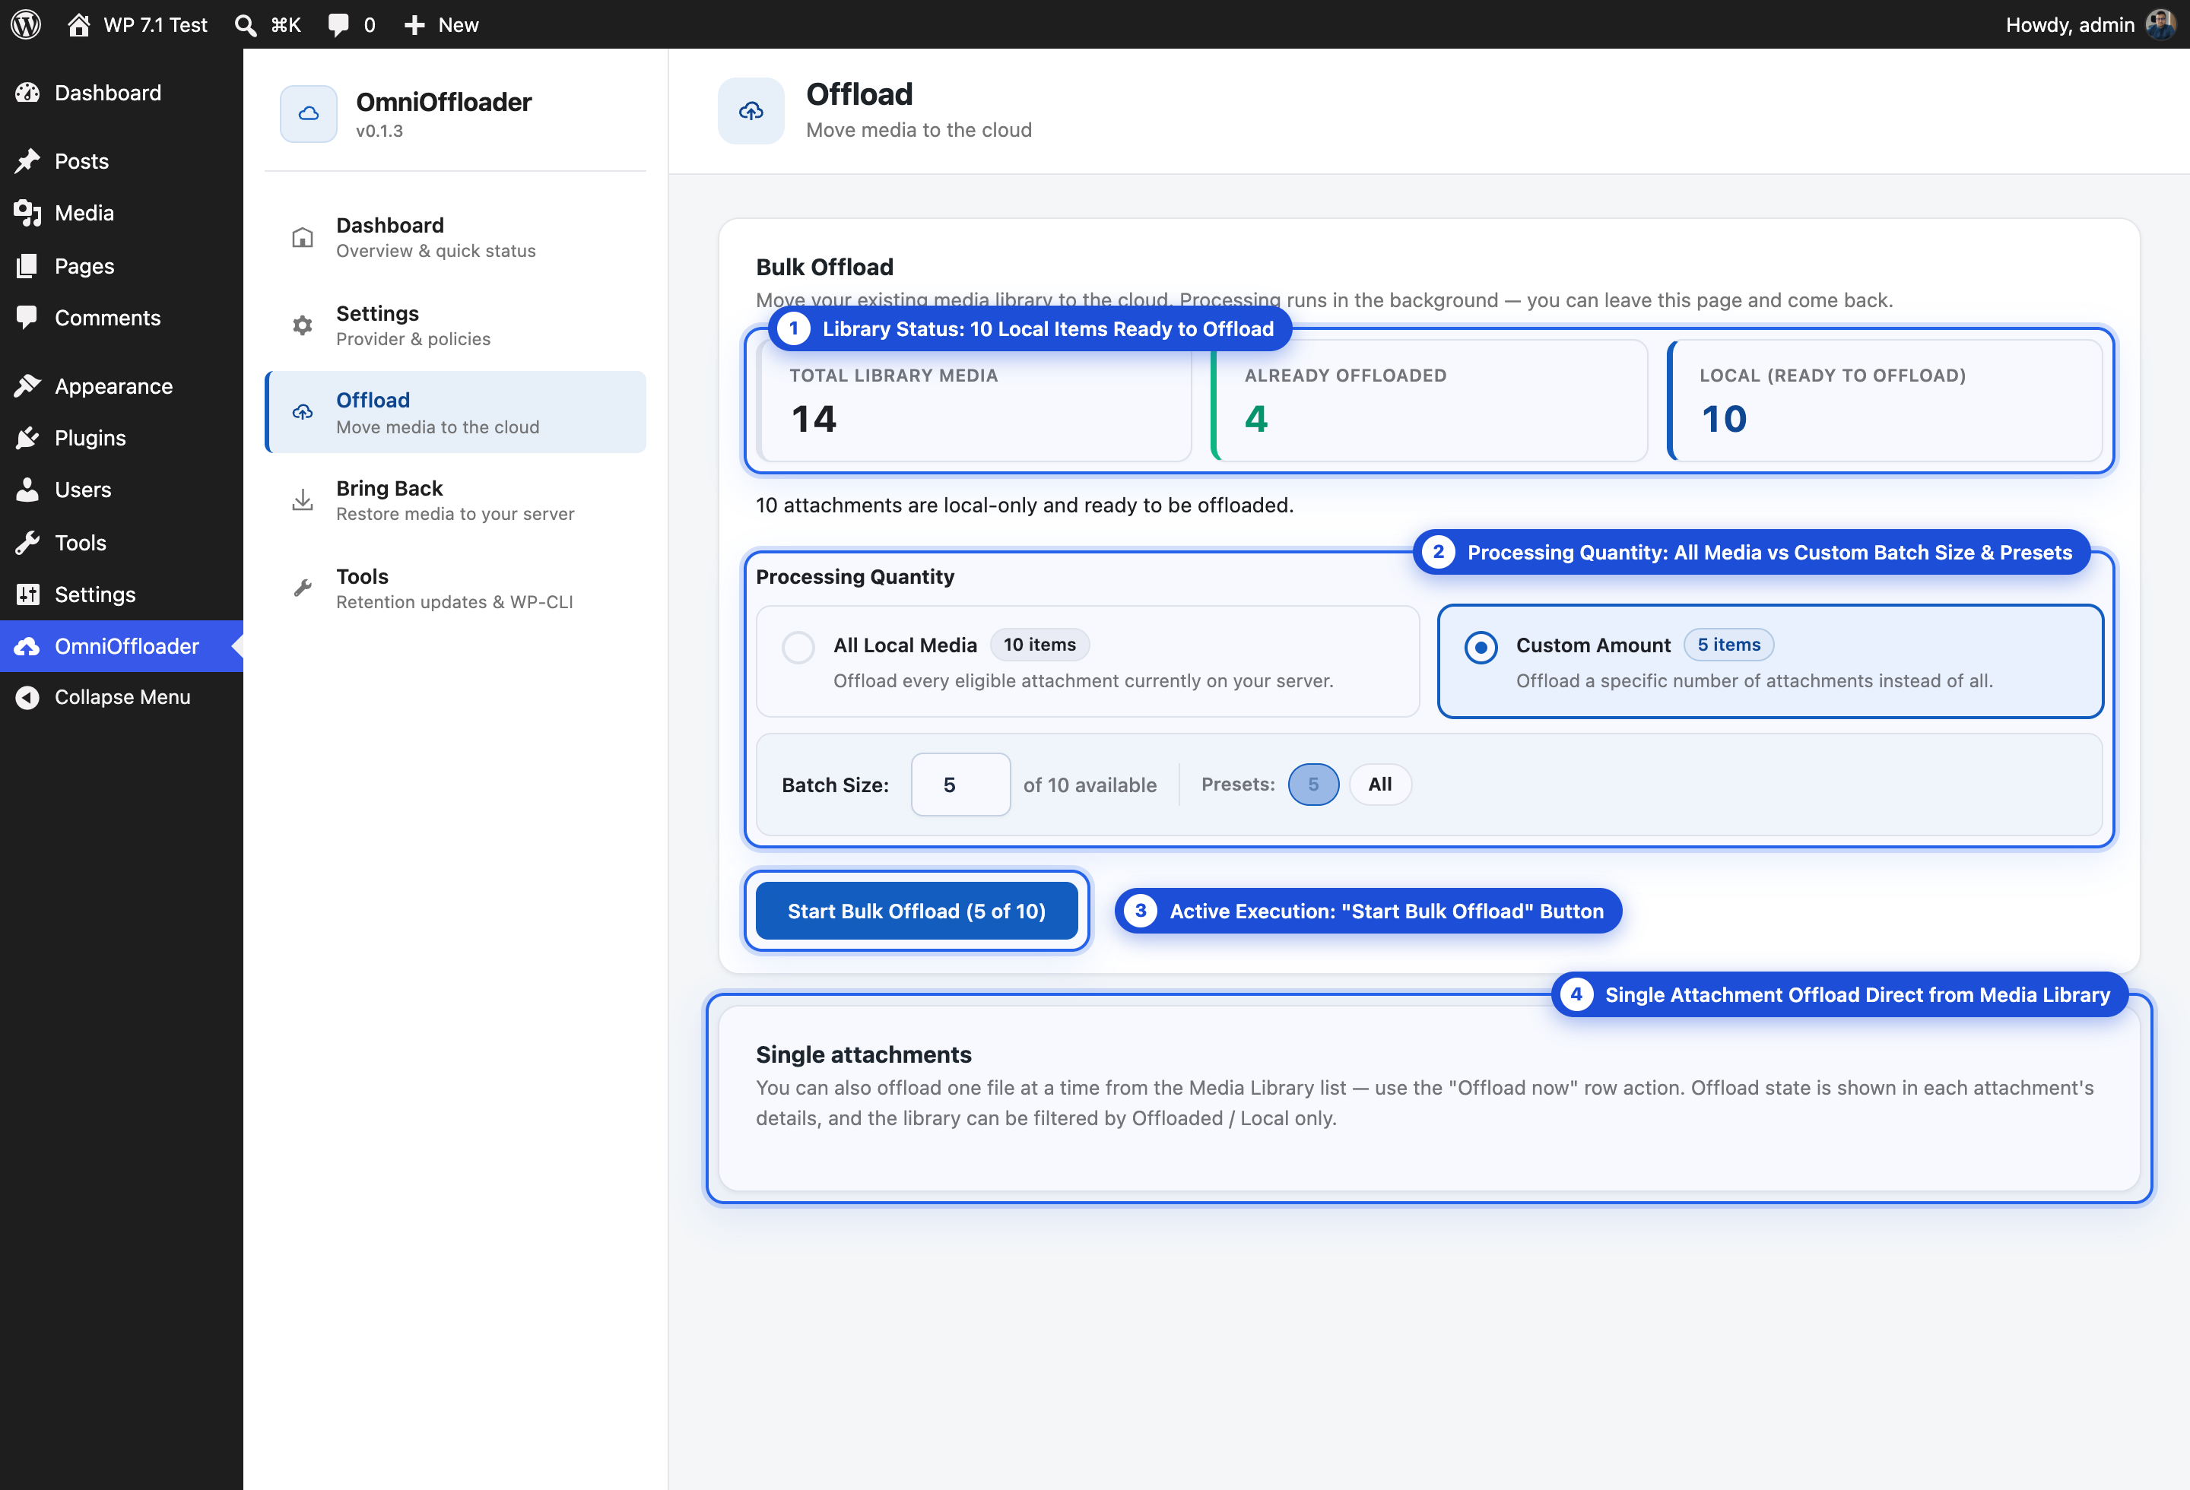
Task: Go to the Posts menu item
Action: pyautogui.click(x=122, y=161)
